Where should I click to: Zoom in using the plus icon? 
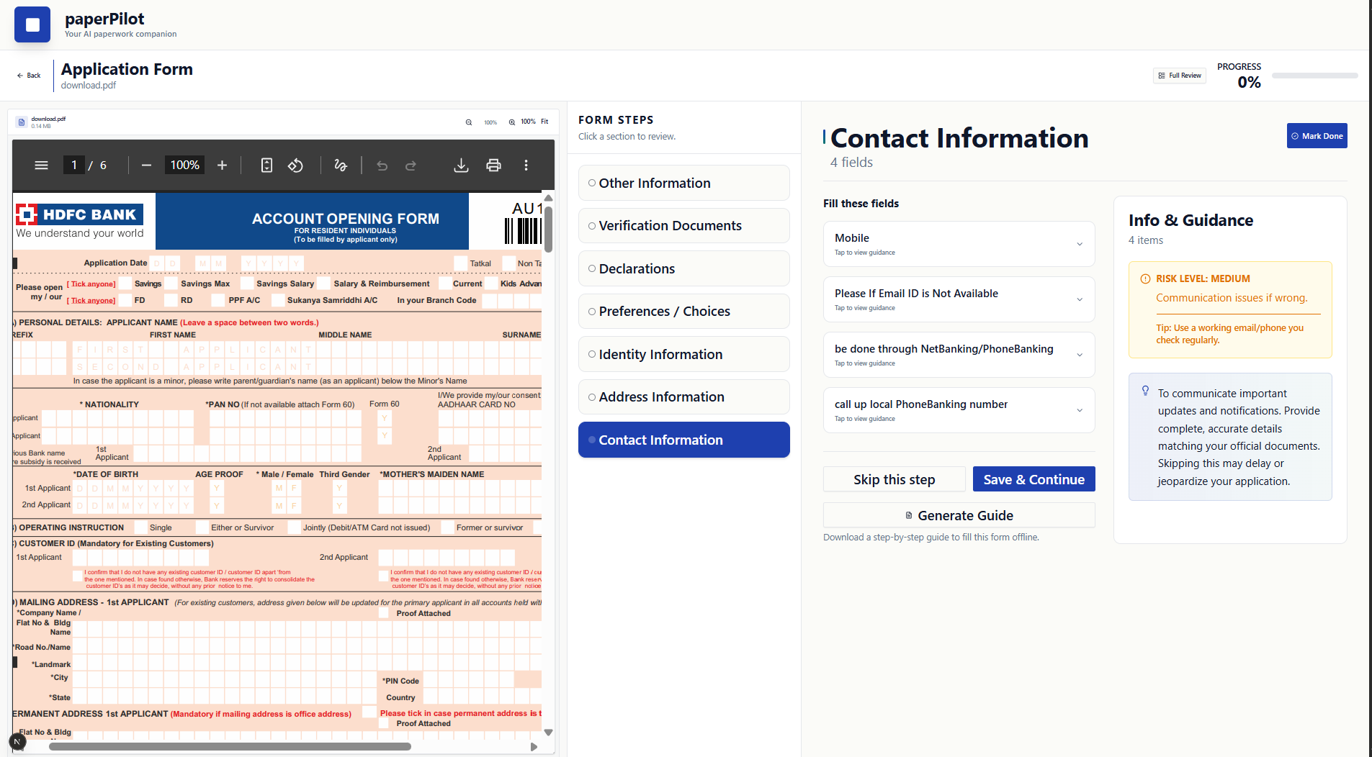(222, 166)
